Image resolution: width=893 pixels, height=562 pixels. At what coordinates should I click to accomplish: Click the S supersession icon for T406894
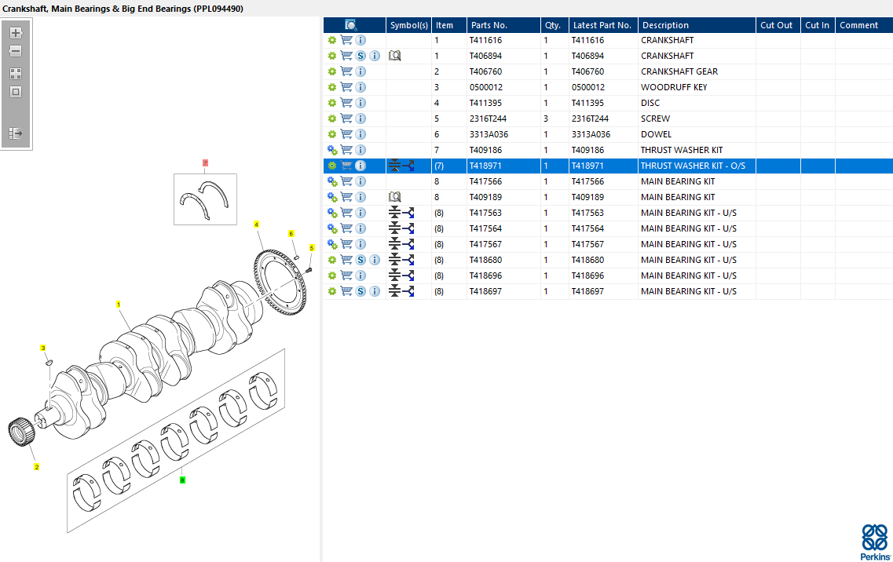(x=360, y=56)
